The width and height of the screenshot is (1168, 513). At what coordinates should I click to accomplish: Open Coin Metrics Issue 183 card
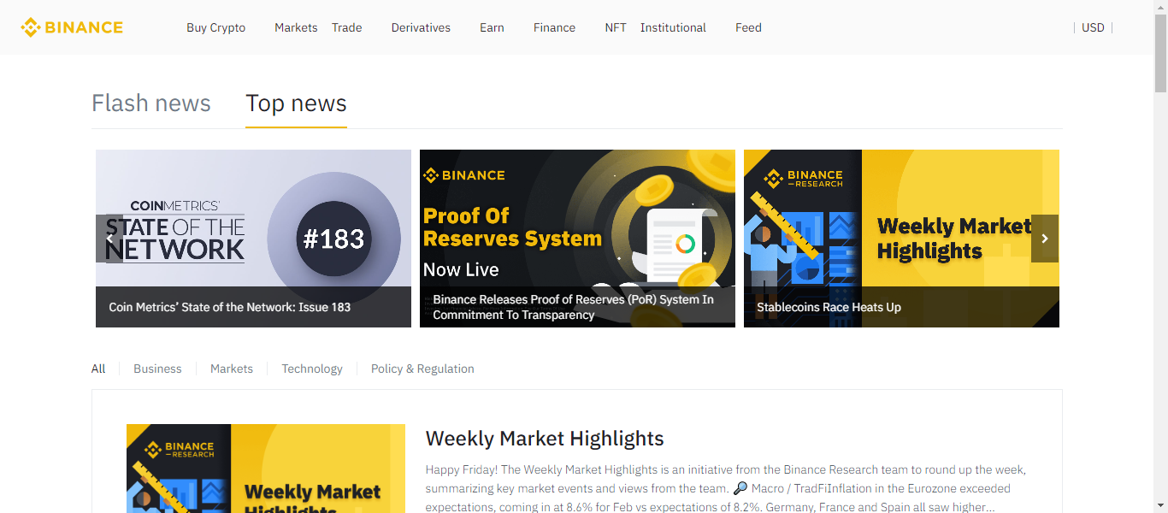253,239
